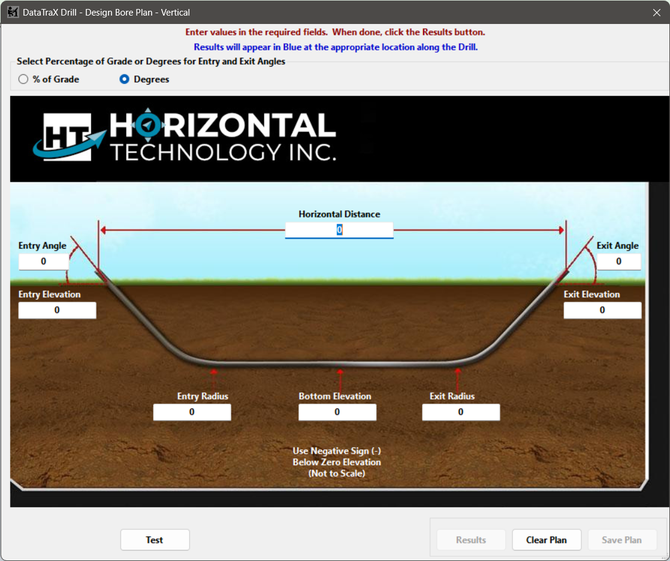Click the Save Plan button

coord(621,540)
